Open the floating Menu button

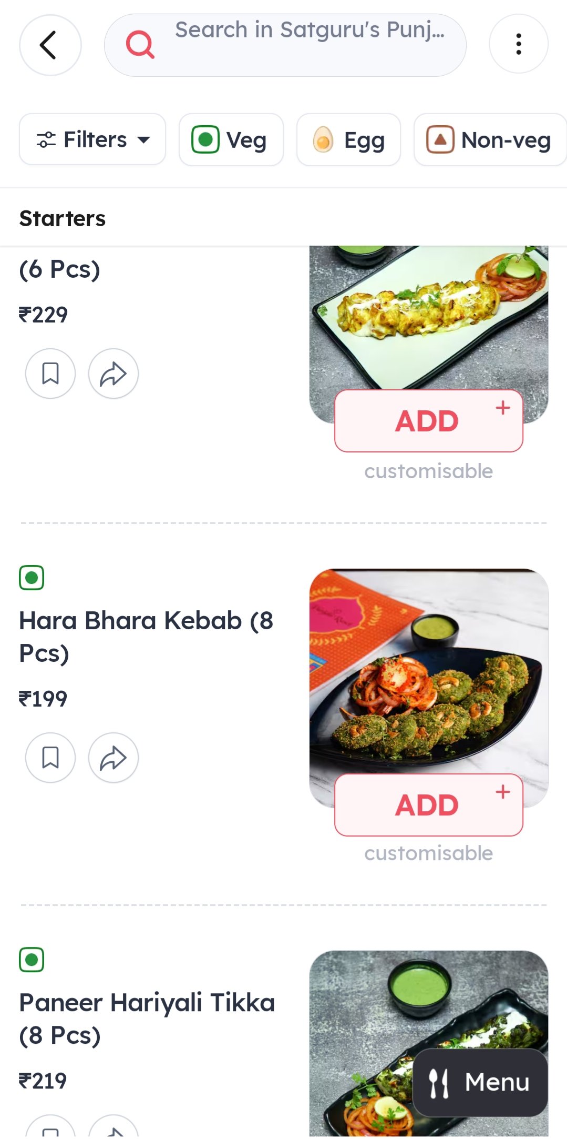[x=480, y=1082]
